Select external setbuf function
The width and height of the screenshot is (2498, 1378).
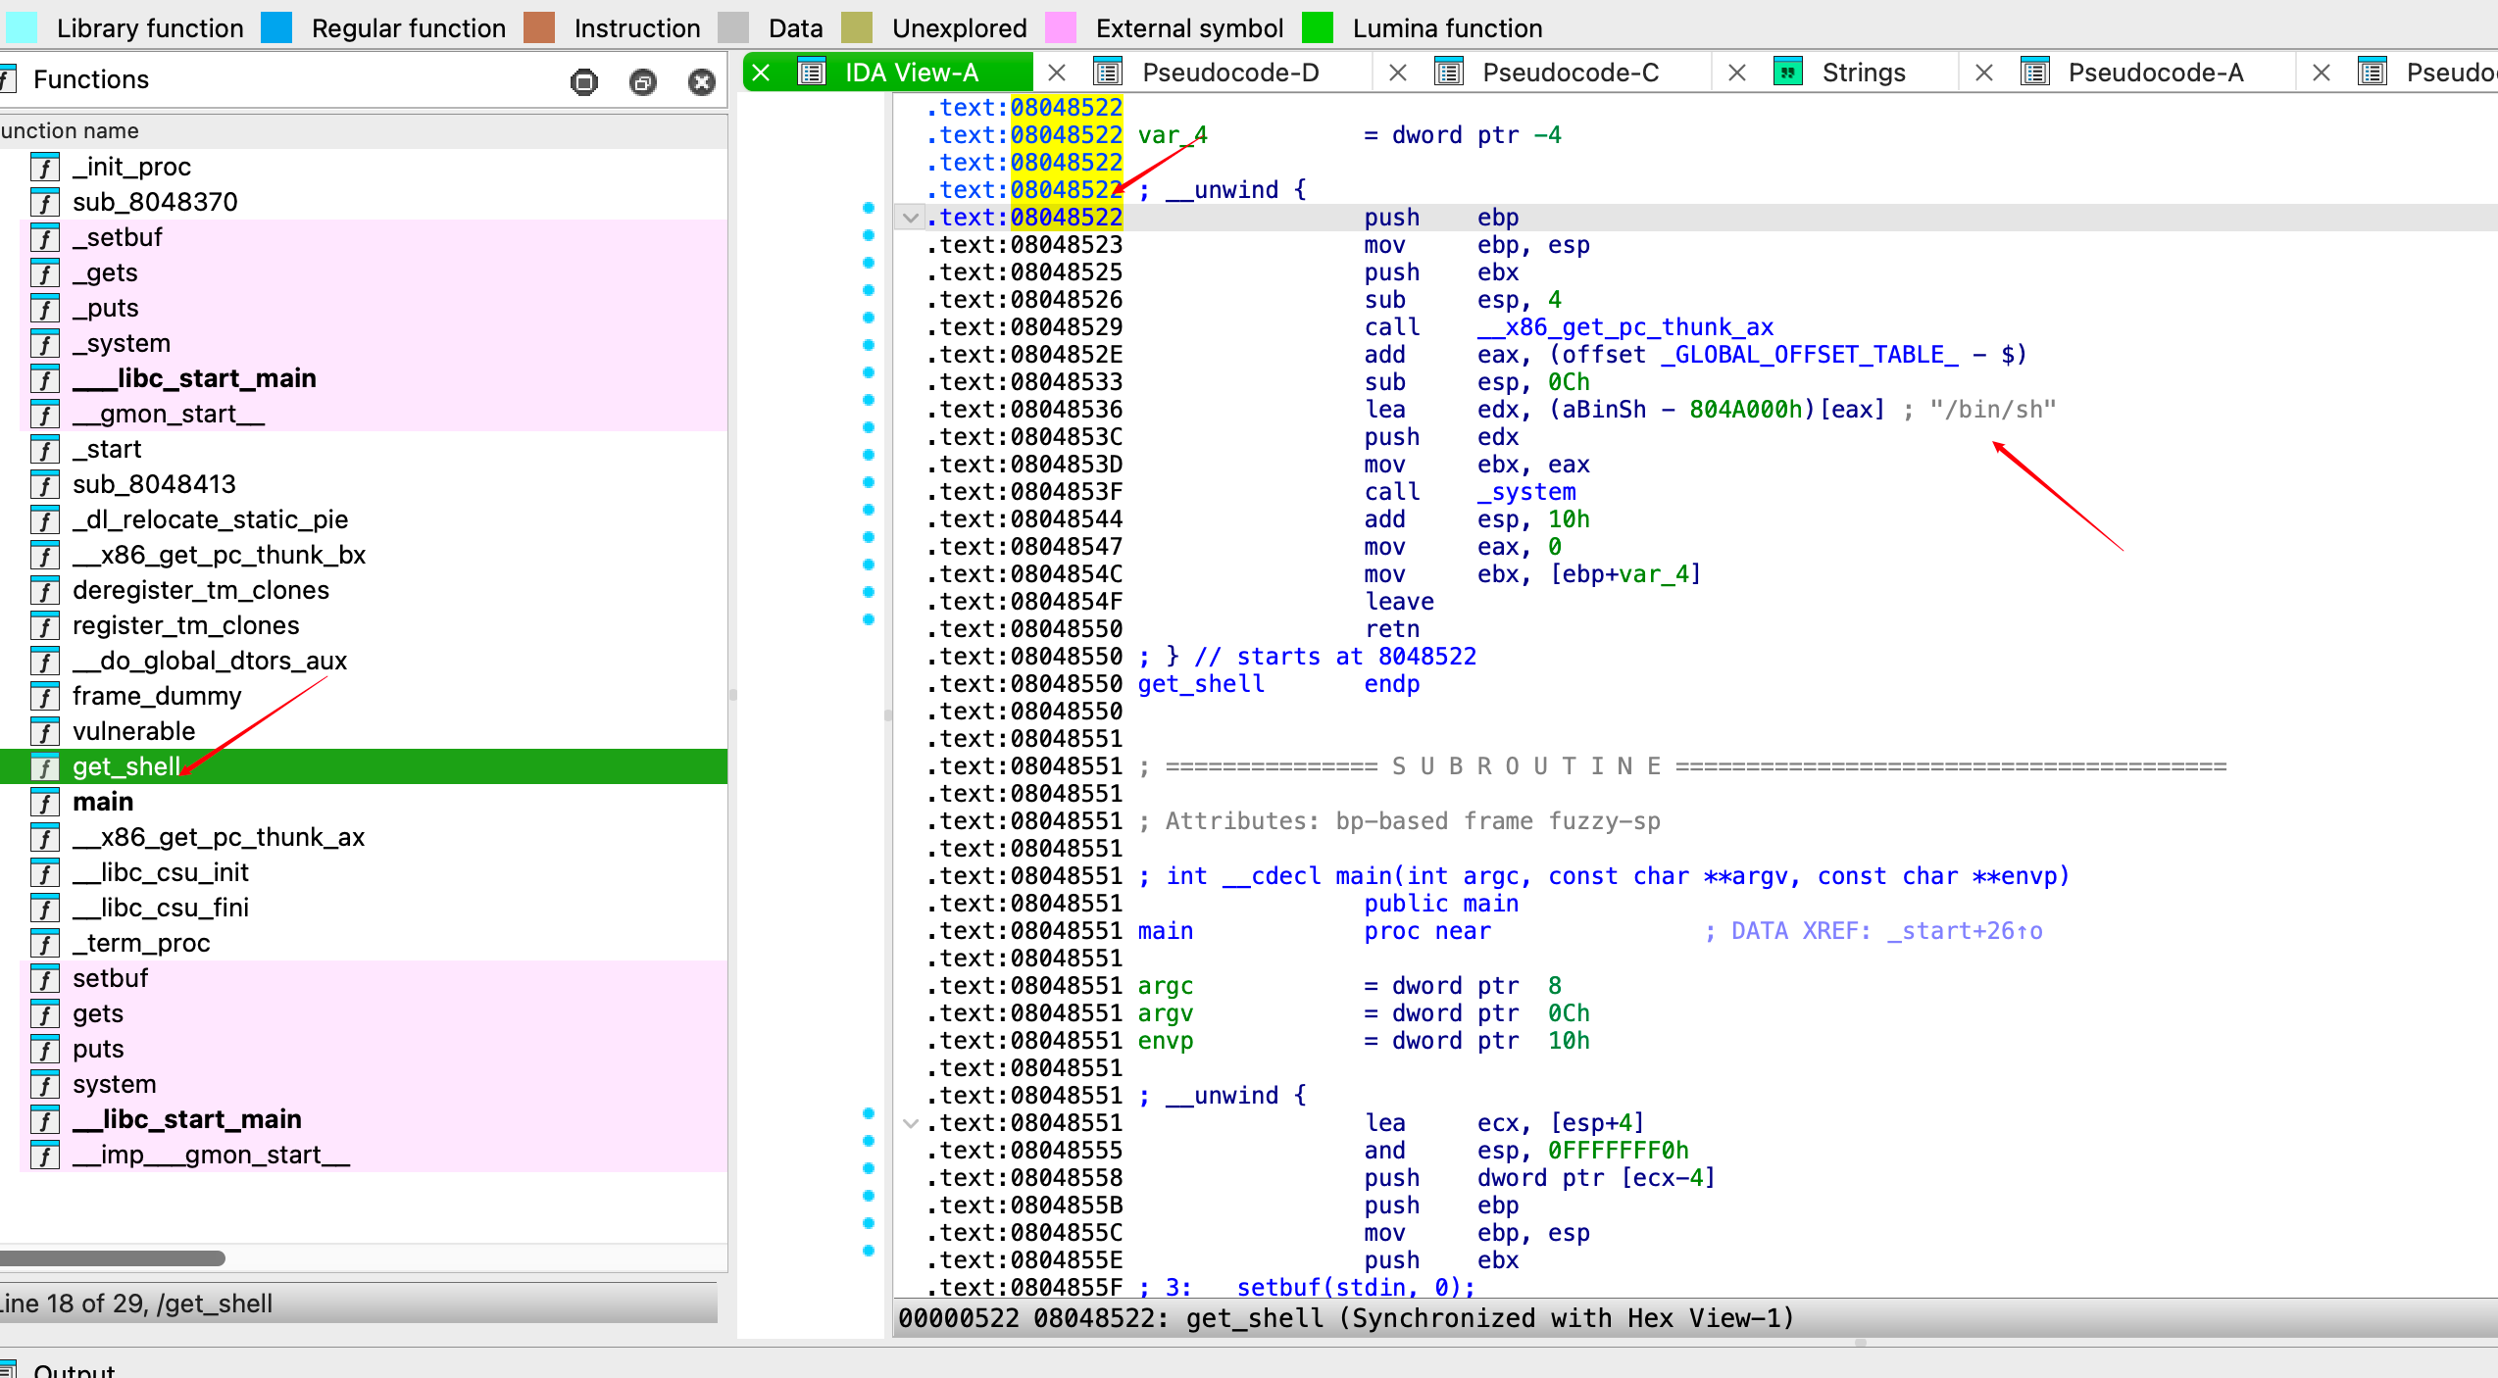coord(364,978)
